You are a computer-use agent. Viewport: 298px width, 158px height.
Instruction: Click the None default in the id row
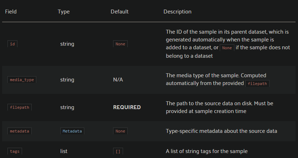coord(120,44)
